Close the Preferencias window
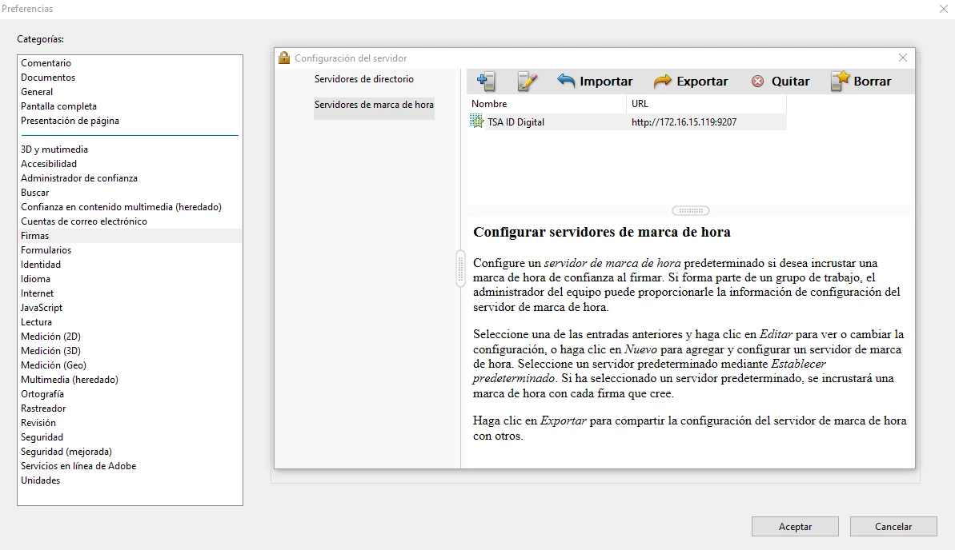The image size is (955, 550). coord(944,9)
